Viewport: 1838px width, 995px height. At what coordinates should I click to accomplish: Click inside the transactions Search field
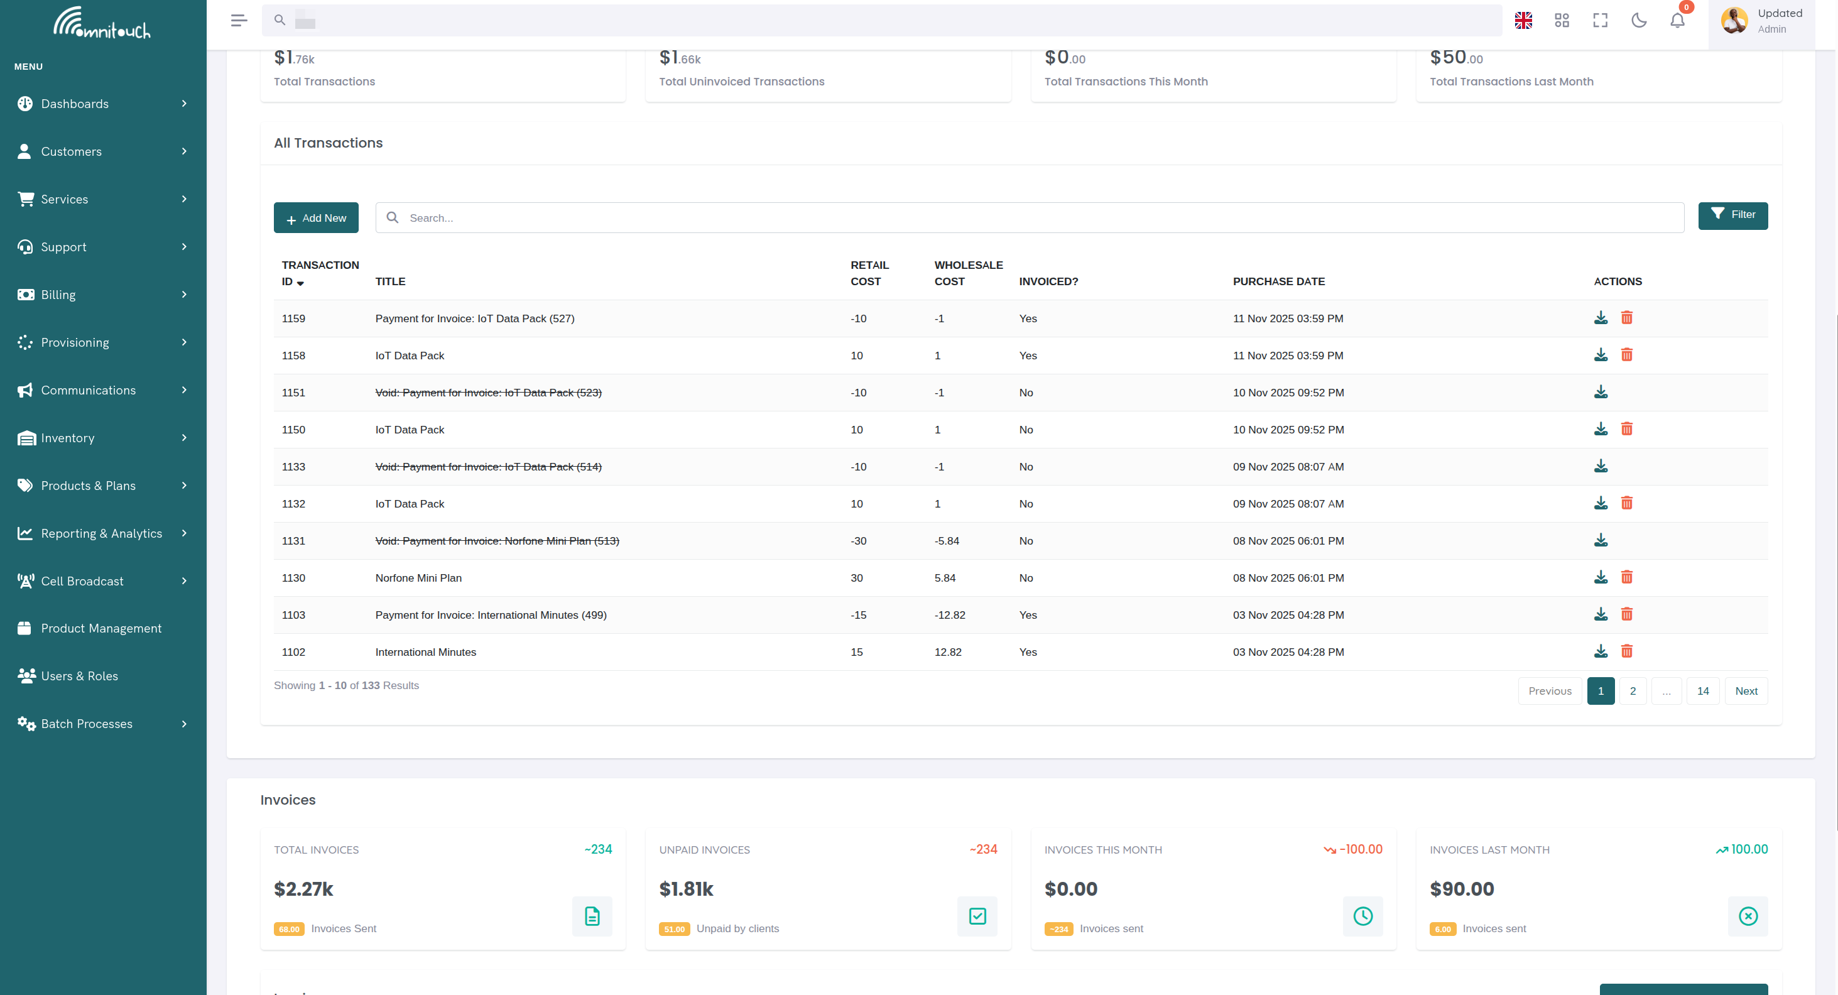point(714,217)
